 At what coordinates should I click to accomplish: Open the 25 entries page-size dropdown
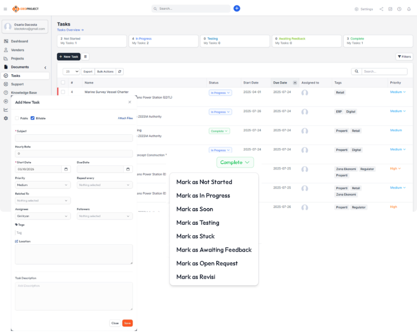[x=71, y=72]
